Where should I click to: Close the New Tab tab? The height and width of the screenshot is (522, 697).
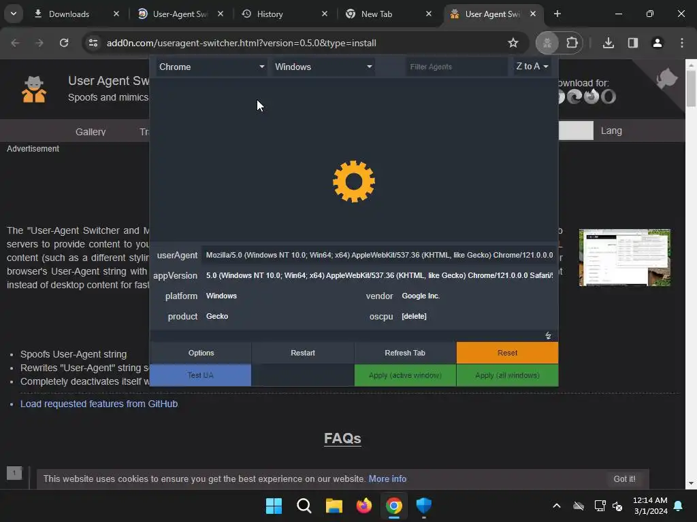429,14
